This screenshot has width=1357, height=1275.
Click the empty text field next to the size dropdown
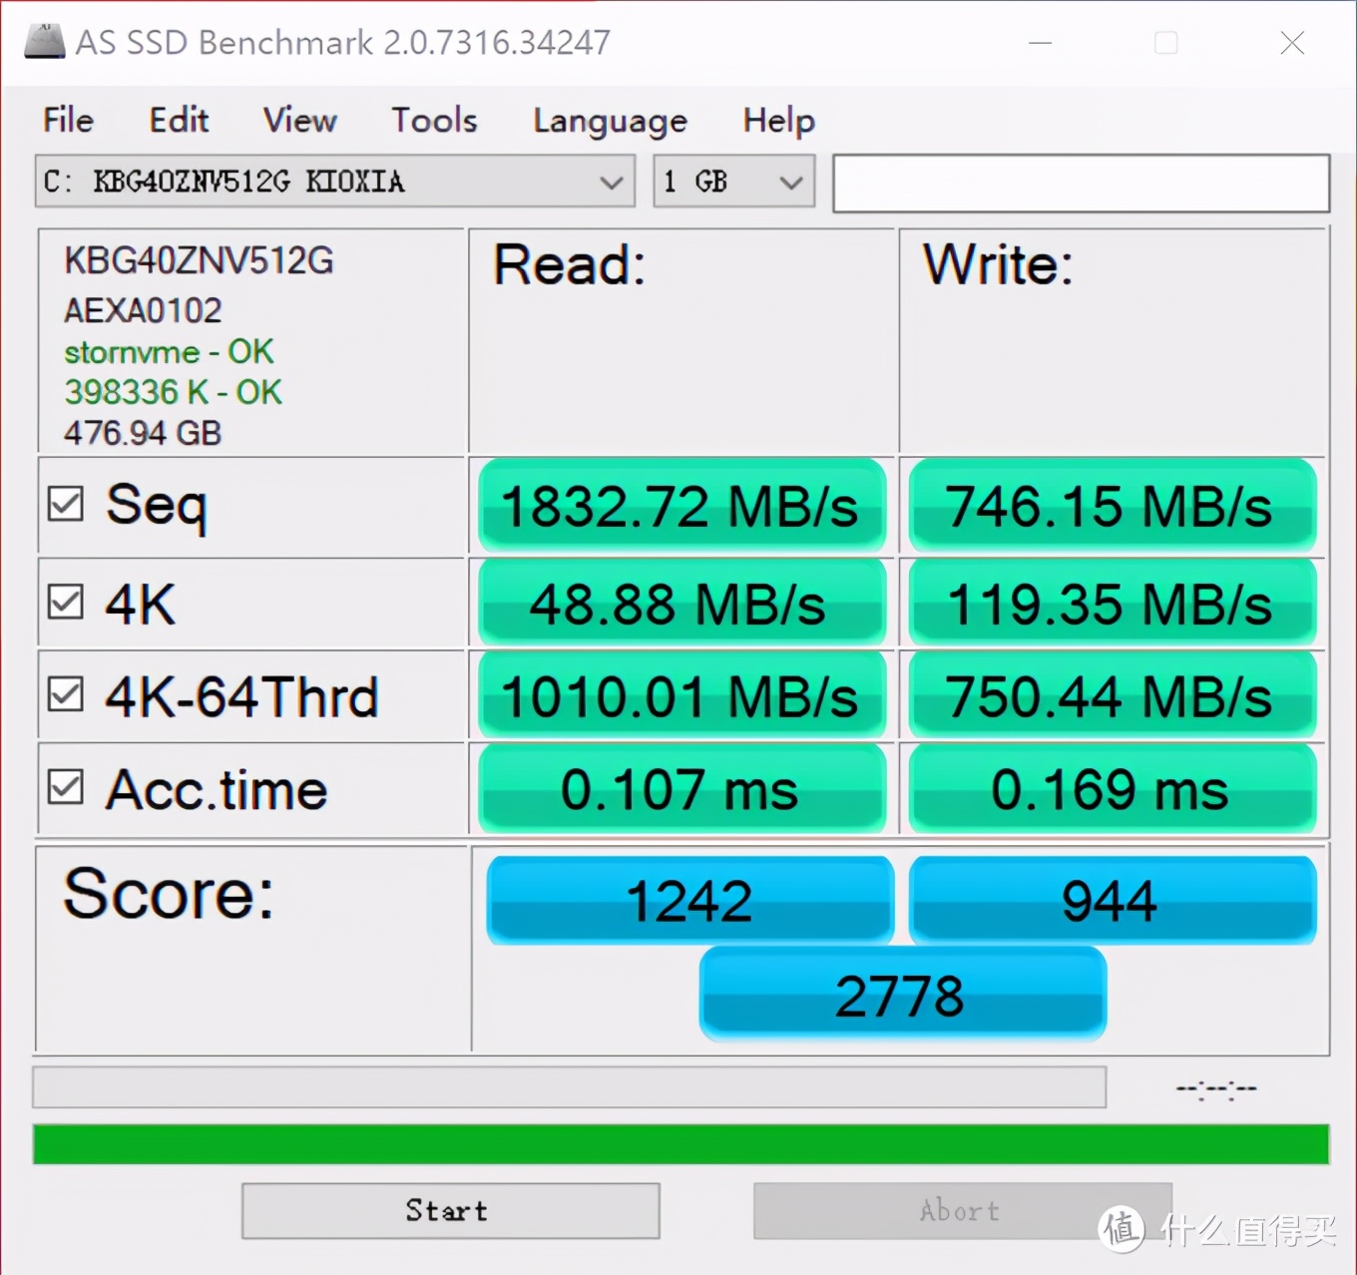1081,183
